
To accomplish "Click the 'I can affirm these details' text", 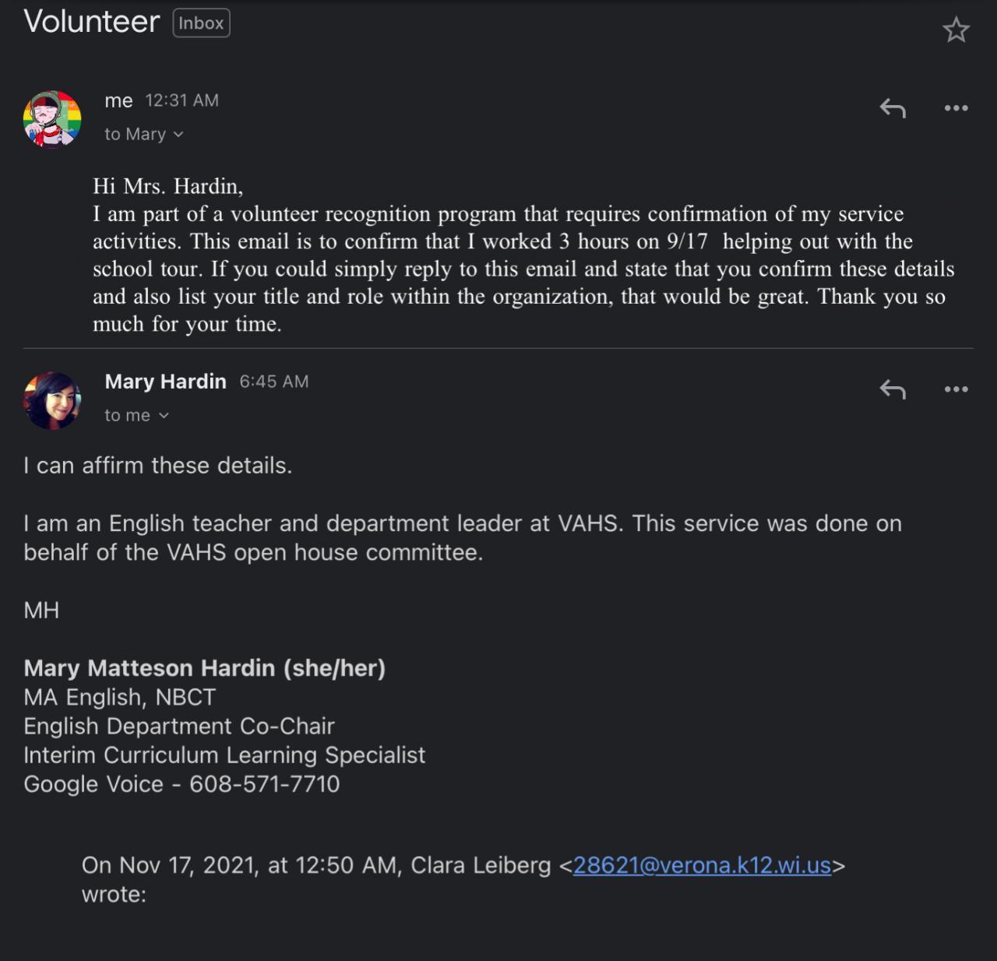I will tap(158, 466).
